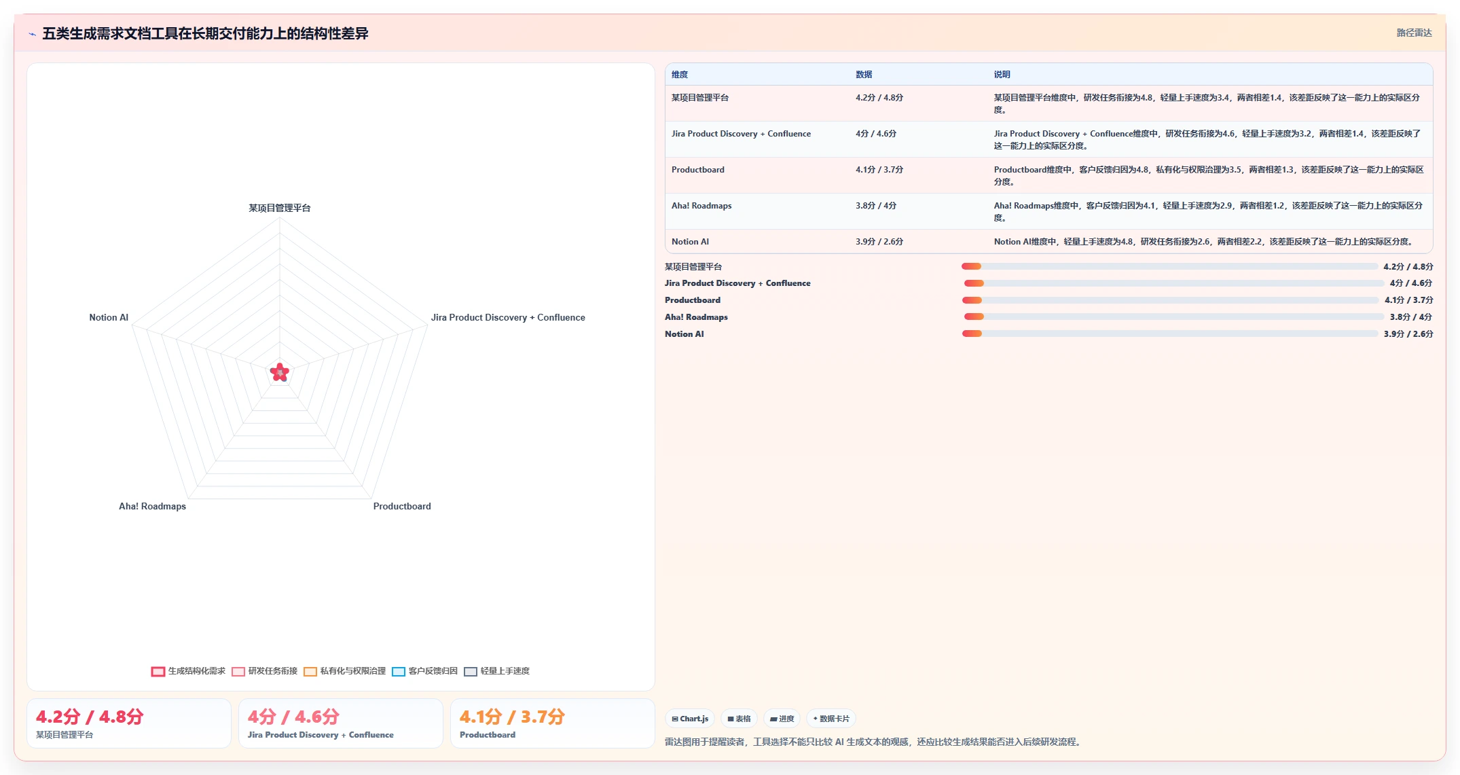Screen dimensions: 1460x775
Task: Toggle the 客户反馈归因 legend dataset
Action: pos(424,671)
